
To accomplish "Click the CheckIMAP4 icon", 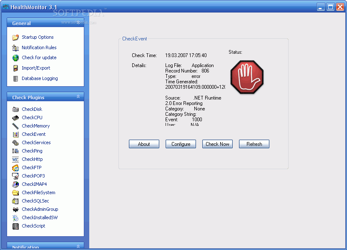I will pos(15,184).
